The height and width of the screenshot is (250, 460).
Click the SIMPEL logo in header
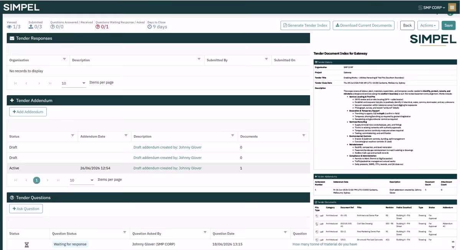pos(21,8)
